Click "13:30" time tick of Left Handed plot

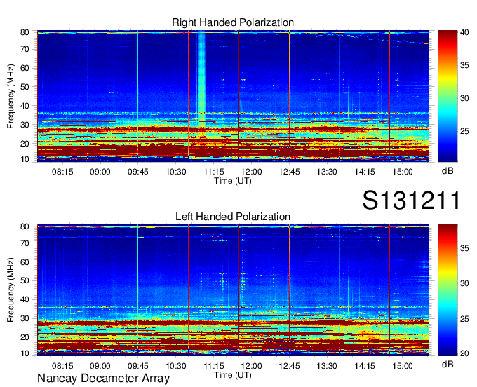click(x=327, y=366)
